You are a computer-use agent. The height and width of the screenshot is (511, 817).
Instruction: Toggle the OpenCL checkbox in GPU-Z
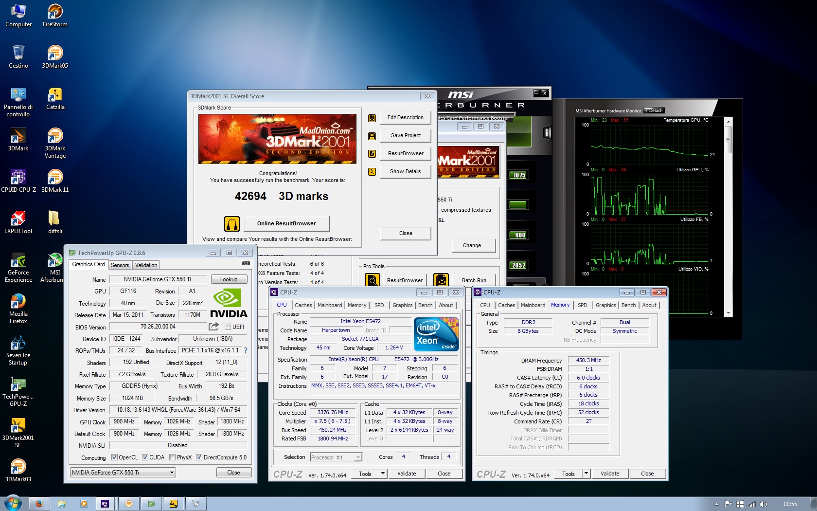[x=114, y=457]
